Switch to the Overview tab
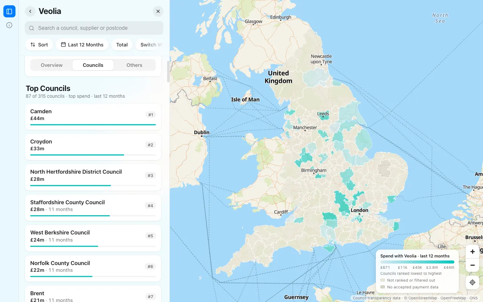483x302 pixels. coord(52,65)
